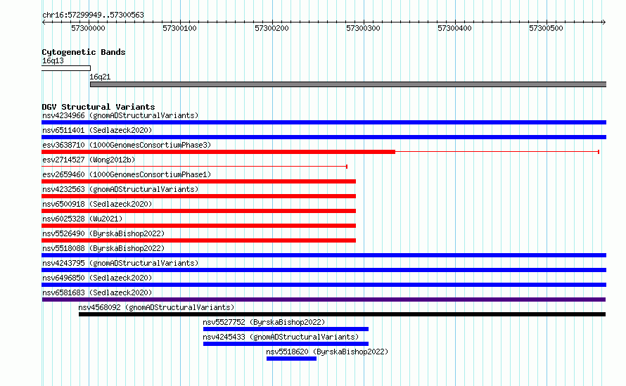
Task: Select the white 16q13 band box
Action: pos(66,68)
